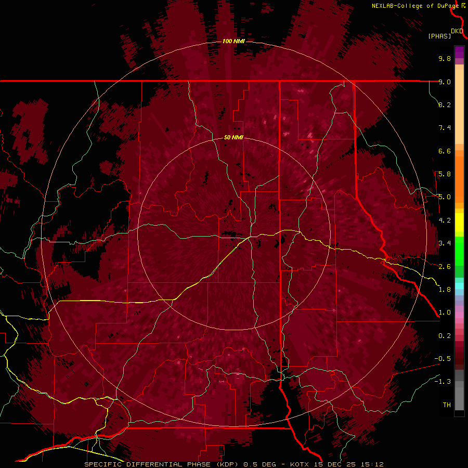Click the 9.0 value on the color scale
The image size is (468, 468).
pyautogui.click(x=445, y=82)
